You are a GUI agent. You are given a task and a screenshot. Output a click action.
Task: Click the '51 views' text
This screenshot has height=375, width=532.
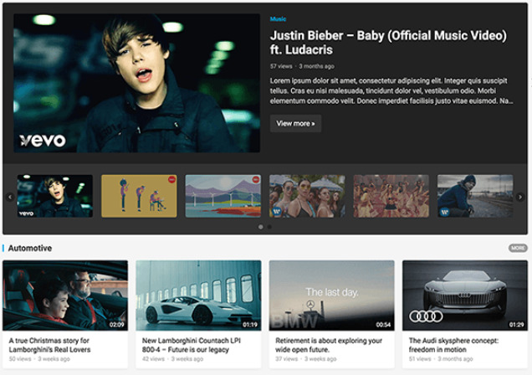[x=420, y=359]
